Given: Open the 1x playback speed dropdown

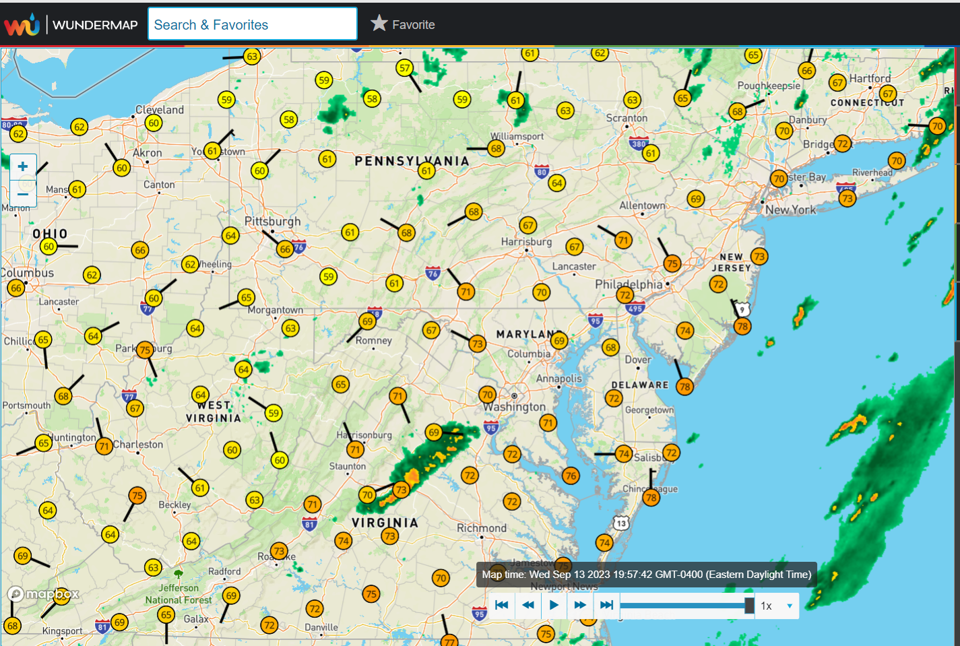Looking at the screenshot, I should (x=777, y=606).
